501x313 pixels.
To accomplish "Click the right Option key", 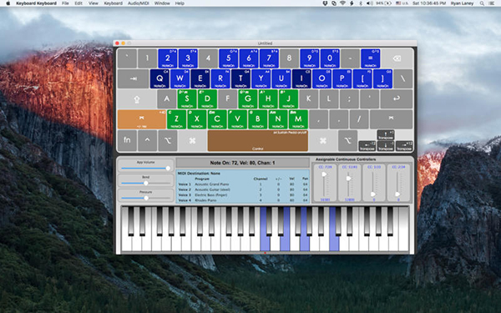I will (347, 140).
